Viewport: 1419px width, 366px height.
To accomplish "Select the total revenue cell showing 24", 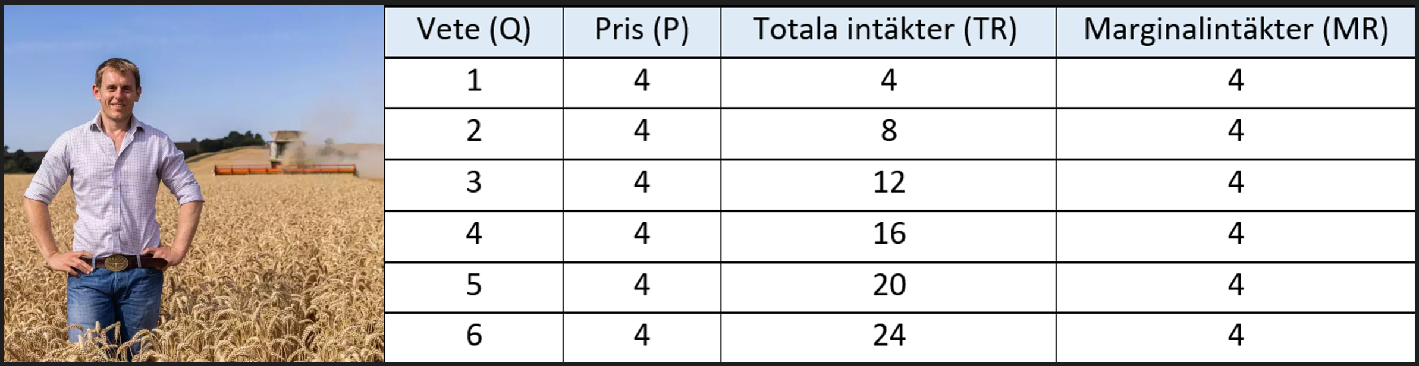I will point(889,336).
